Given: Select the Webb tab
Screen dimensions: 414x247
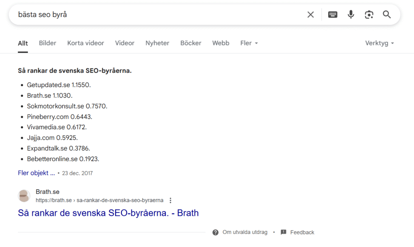Looking at the screenshot, I should pos(221,43).
